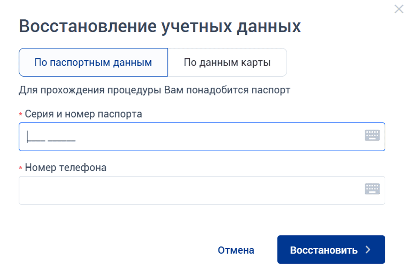Switch to the По данным карты tab

(x=227, y=62)
